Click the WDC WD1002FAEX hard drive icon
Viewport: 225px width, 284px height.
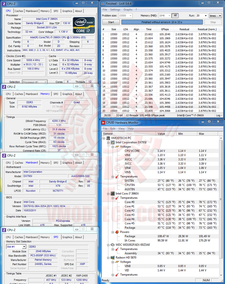(112, 245)
